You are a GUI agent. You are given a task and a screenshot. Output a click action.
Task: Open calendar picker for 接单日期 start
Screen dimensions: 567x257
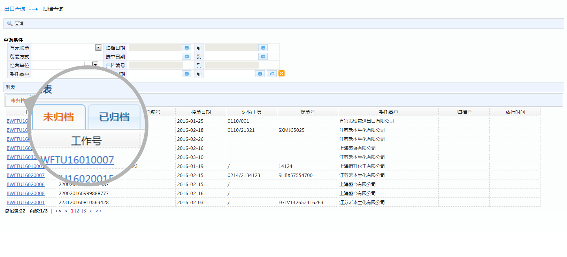[187, 56]
